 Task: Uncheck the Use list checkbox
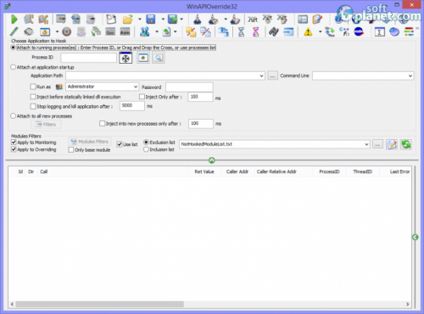pyautogui.click(x=120, y=144)
